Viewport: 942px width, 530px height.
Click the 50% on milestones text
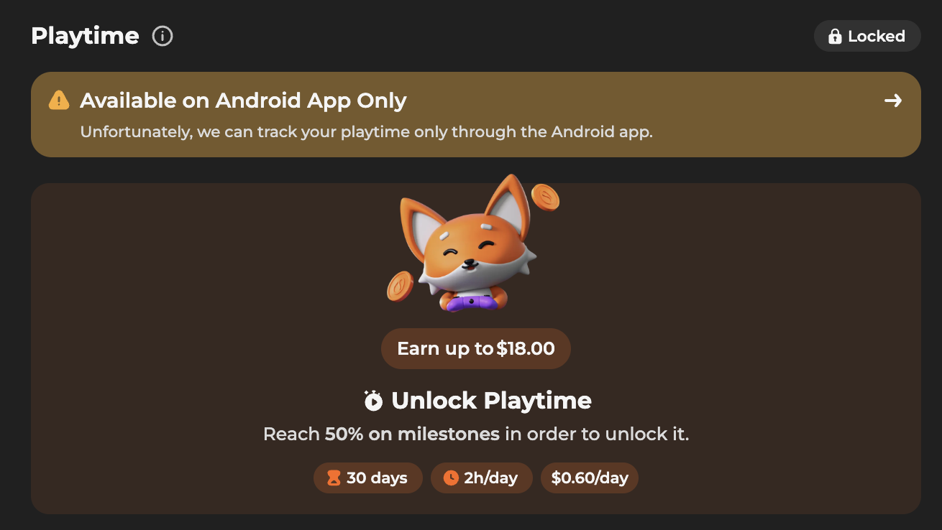coord(412,434)
